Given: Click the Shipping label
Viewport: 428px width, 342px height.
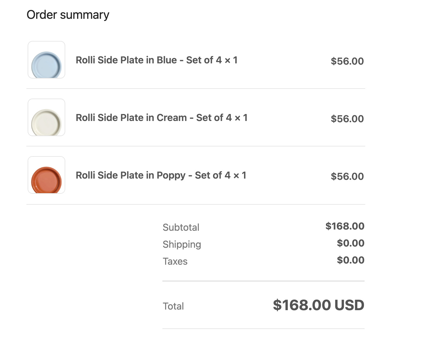Looking at the screenshot, I should coord(182,244).
